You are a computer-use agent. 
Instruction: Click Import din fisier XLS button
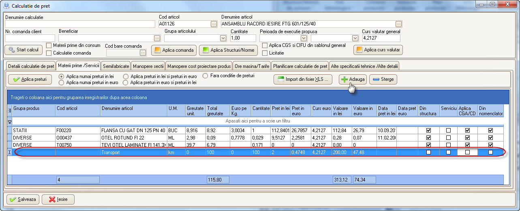click(303, 80)
